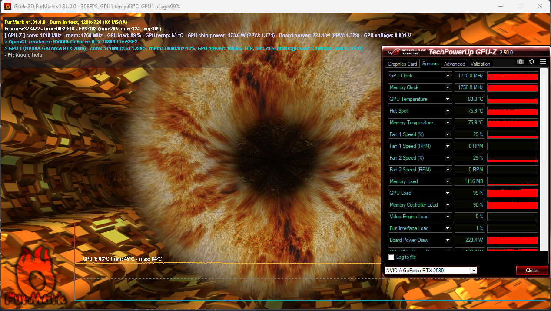Open the Fan 2 Speed (RPM) dropdown
This screenshot has height=311, width=551.
[x=448, y=170]
